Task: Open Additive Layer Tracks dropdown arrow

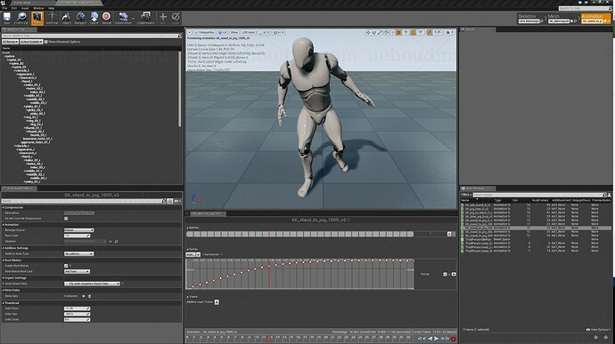Action: click(217, 302)
